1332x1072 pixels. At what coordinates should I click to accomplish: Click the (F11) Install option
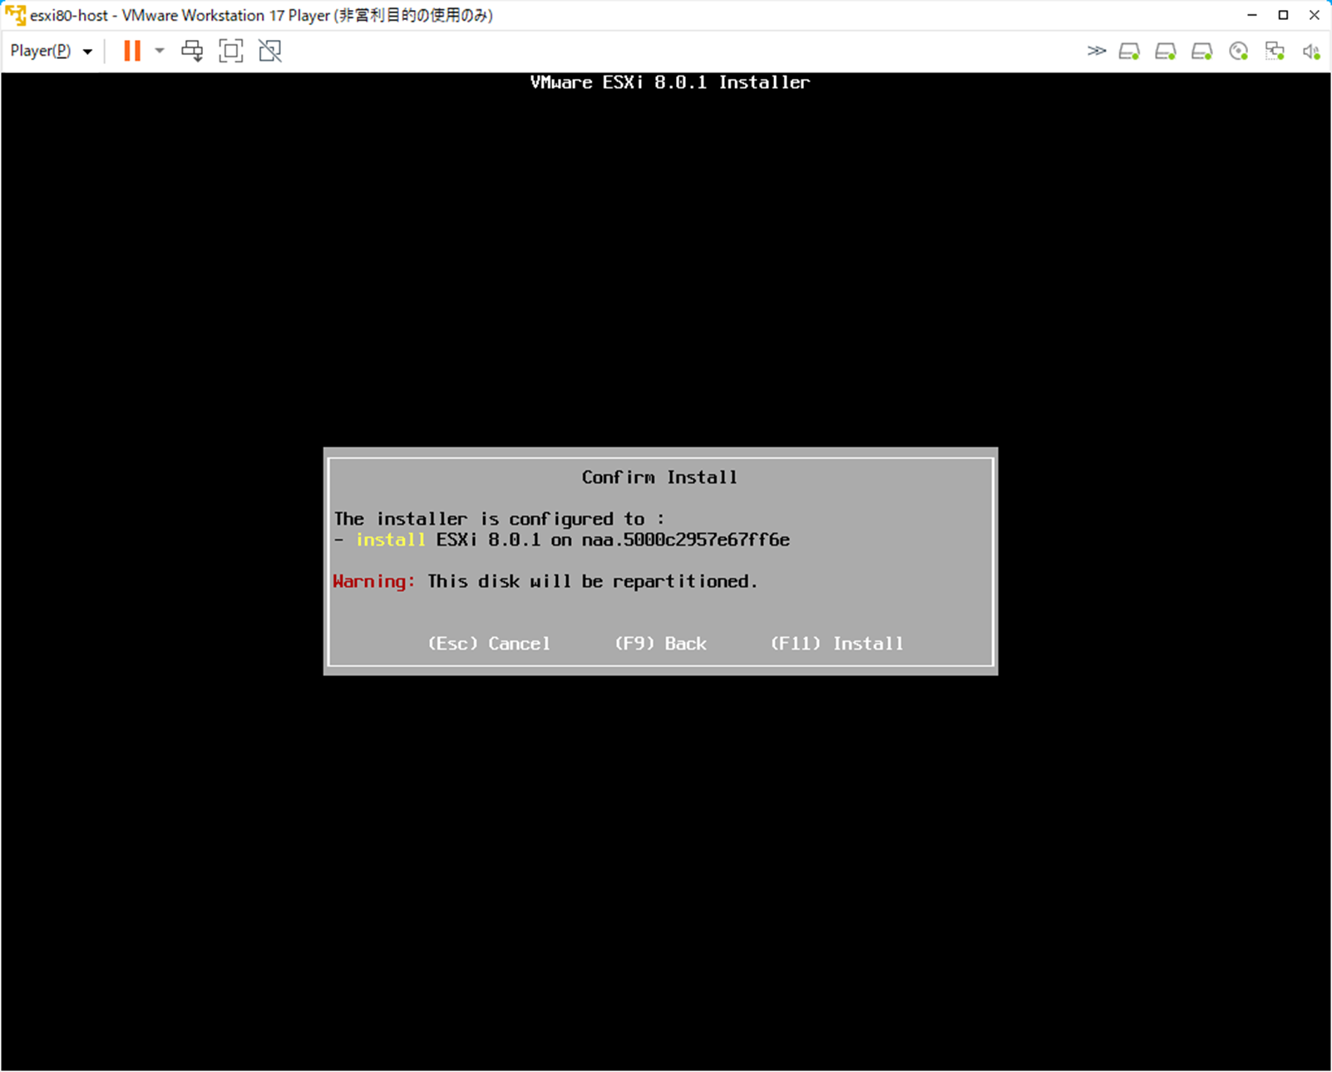[837, 644]
